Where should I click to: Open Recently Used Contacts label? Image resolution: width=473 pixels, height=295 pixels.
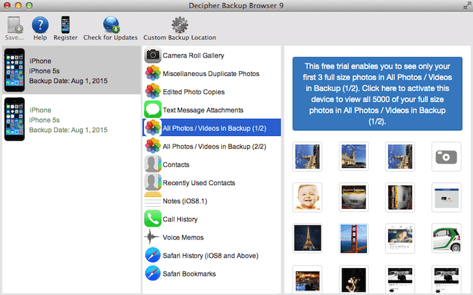click(199, 183)
